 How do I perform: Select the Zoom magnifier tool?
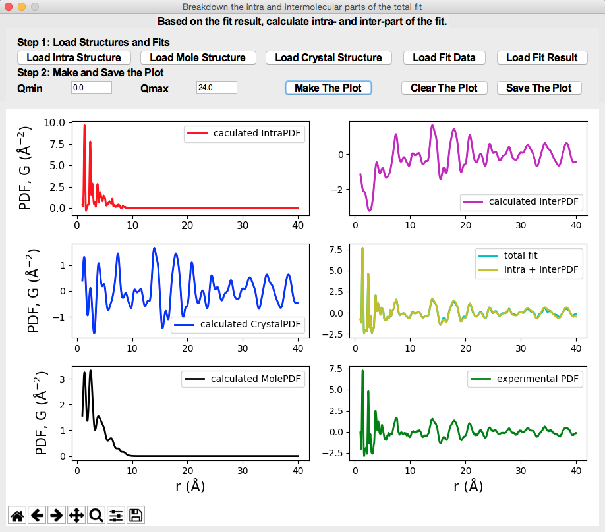tap(96, 516)
